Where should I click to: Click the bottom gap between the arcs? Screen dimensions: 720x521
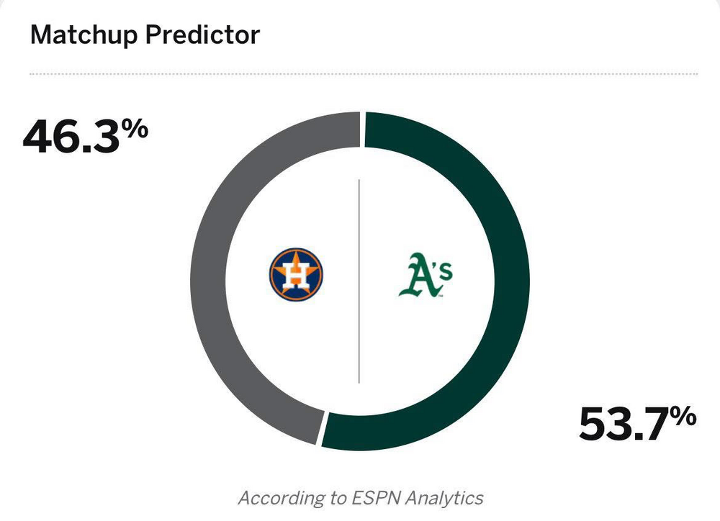[322, 429]
